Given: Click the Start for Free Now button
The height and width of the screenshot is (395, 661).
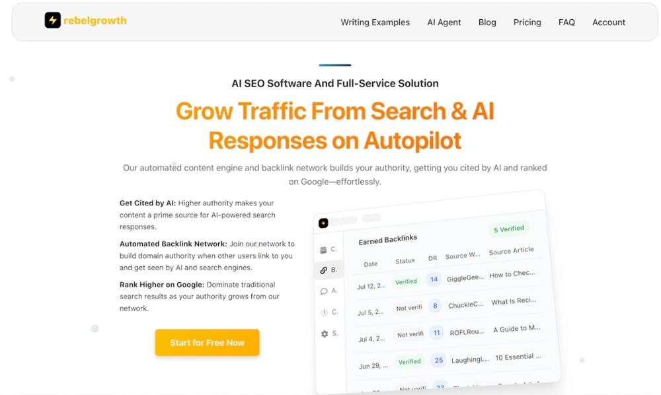Looking at the screenshot, I should click(207, 342).
